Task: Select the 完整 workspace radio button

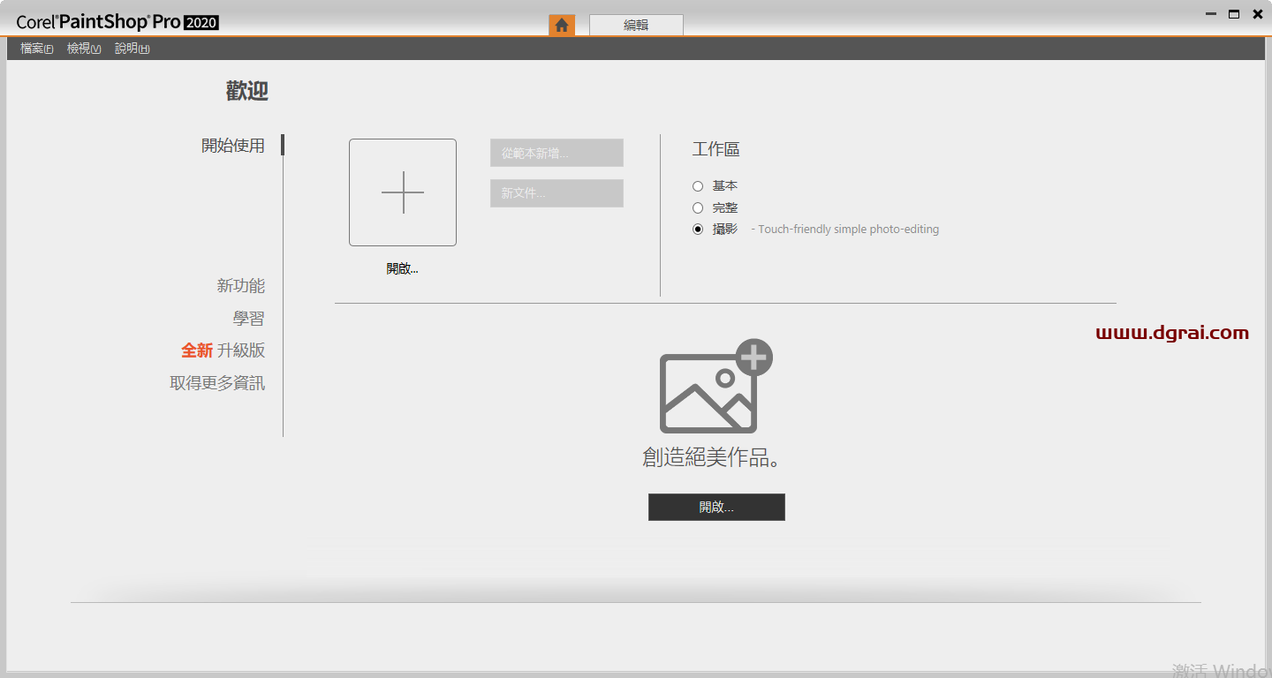Action: 698,208
